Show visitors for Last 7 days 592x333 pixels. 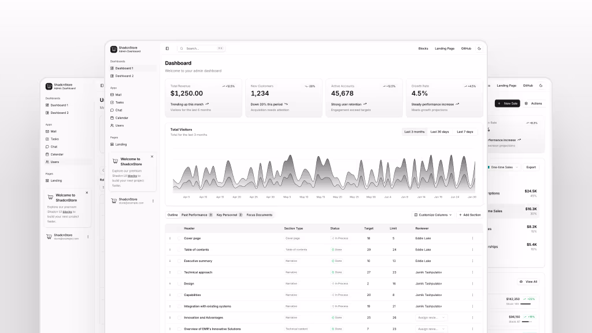click(x=465, y=132)
